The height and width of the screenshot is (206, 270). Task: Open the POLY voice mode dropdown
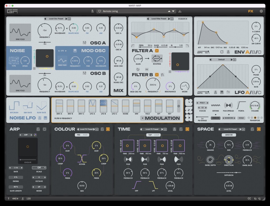[202, 103]
